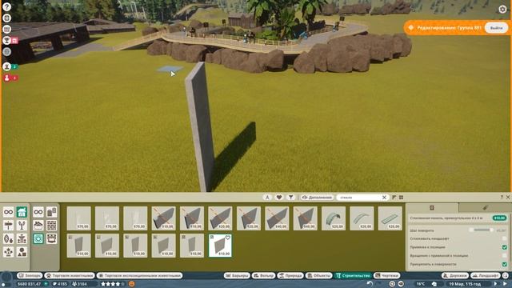
Task: Click the green plus next to money
Action: tap(46, 284)
